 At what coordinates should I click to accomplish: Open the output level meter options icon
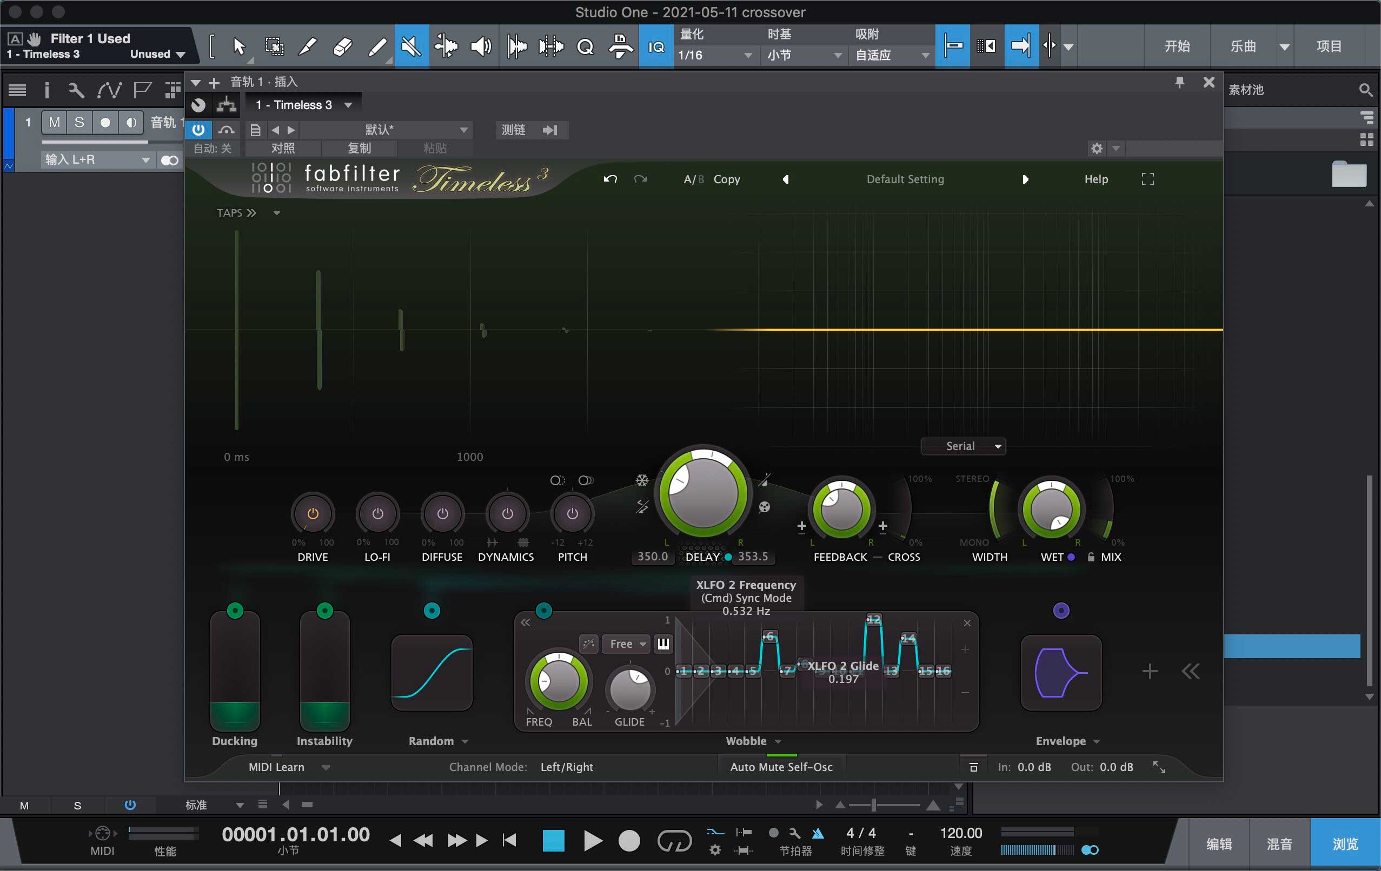pos(973,767)
